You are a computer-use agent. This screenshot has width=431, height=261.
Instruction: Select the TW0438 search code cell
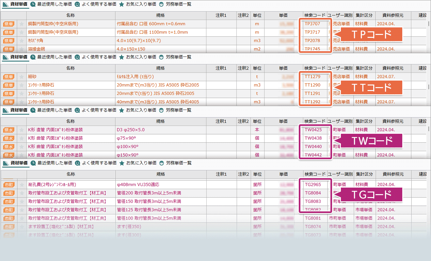click(x=315, y=138)
